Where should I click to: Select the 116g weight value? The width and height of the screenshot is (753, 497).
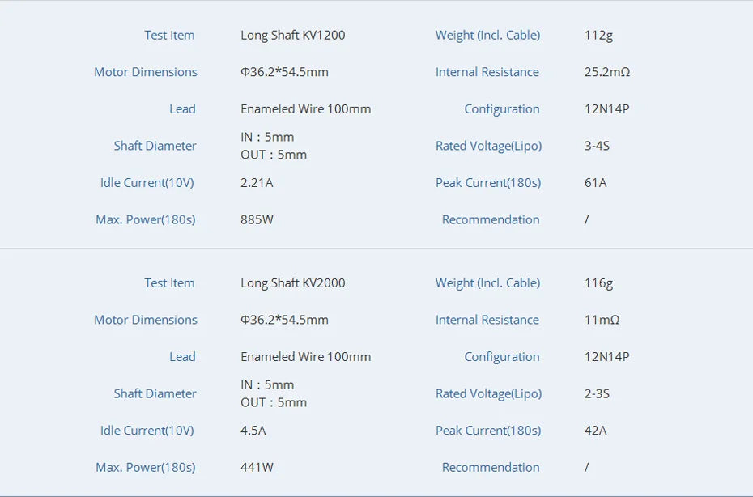(x=598, y=283)
